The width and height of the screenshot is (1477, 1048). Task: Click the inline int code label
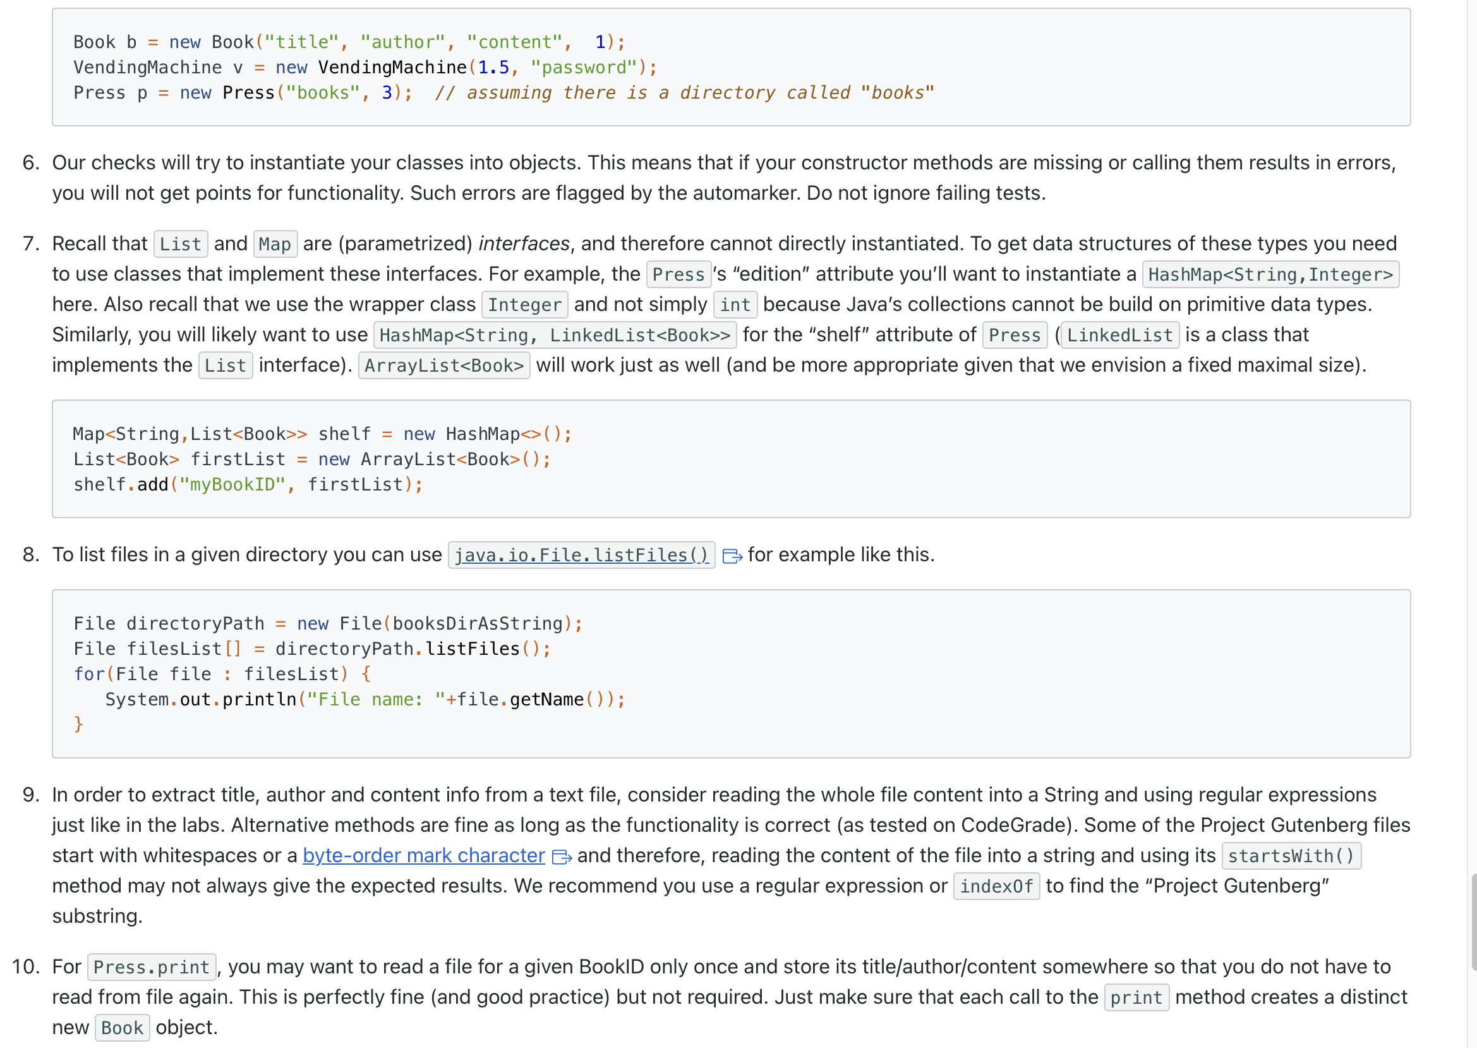tap(735, 305)
